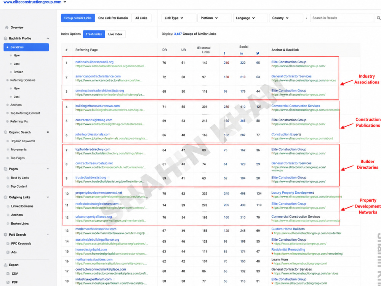Open americancontractoralliance.com link
The height and width of the screenshot is (286, 381).
[x=98, y=76]
